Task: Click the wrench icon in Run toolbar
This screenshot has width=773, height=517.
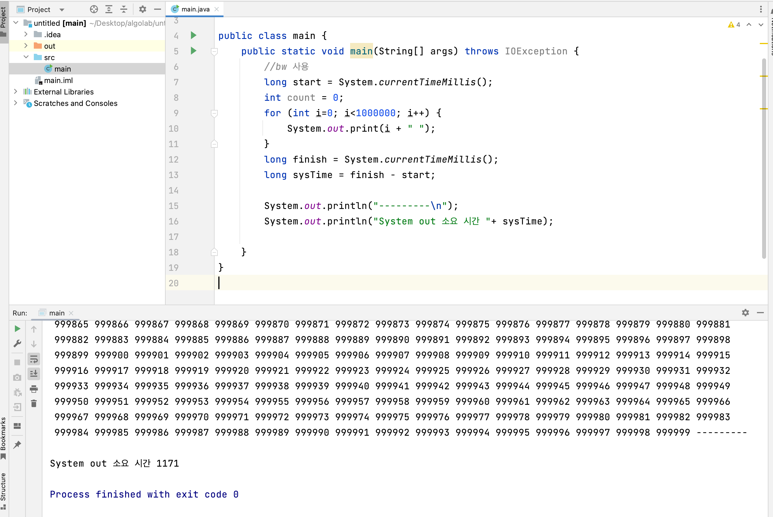Action: coord(17,344)
